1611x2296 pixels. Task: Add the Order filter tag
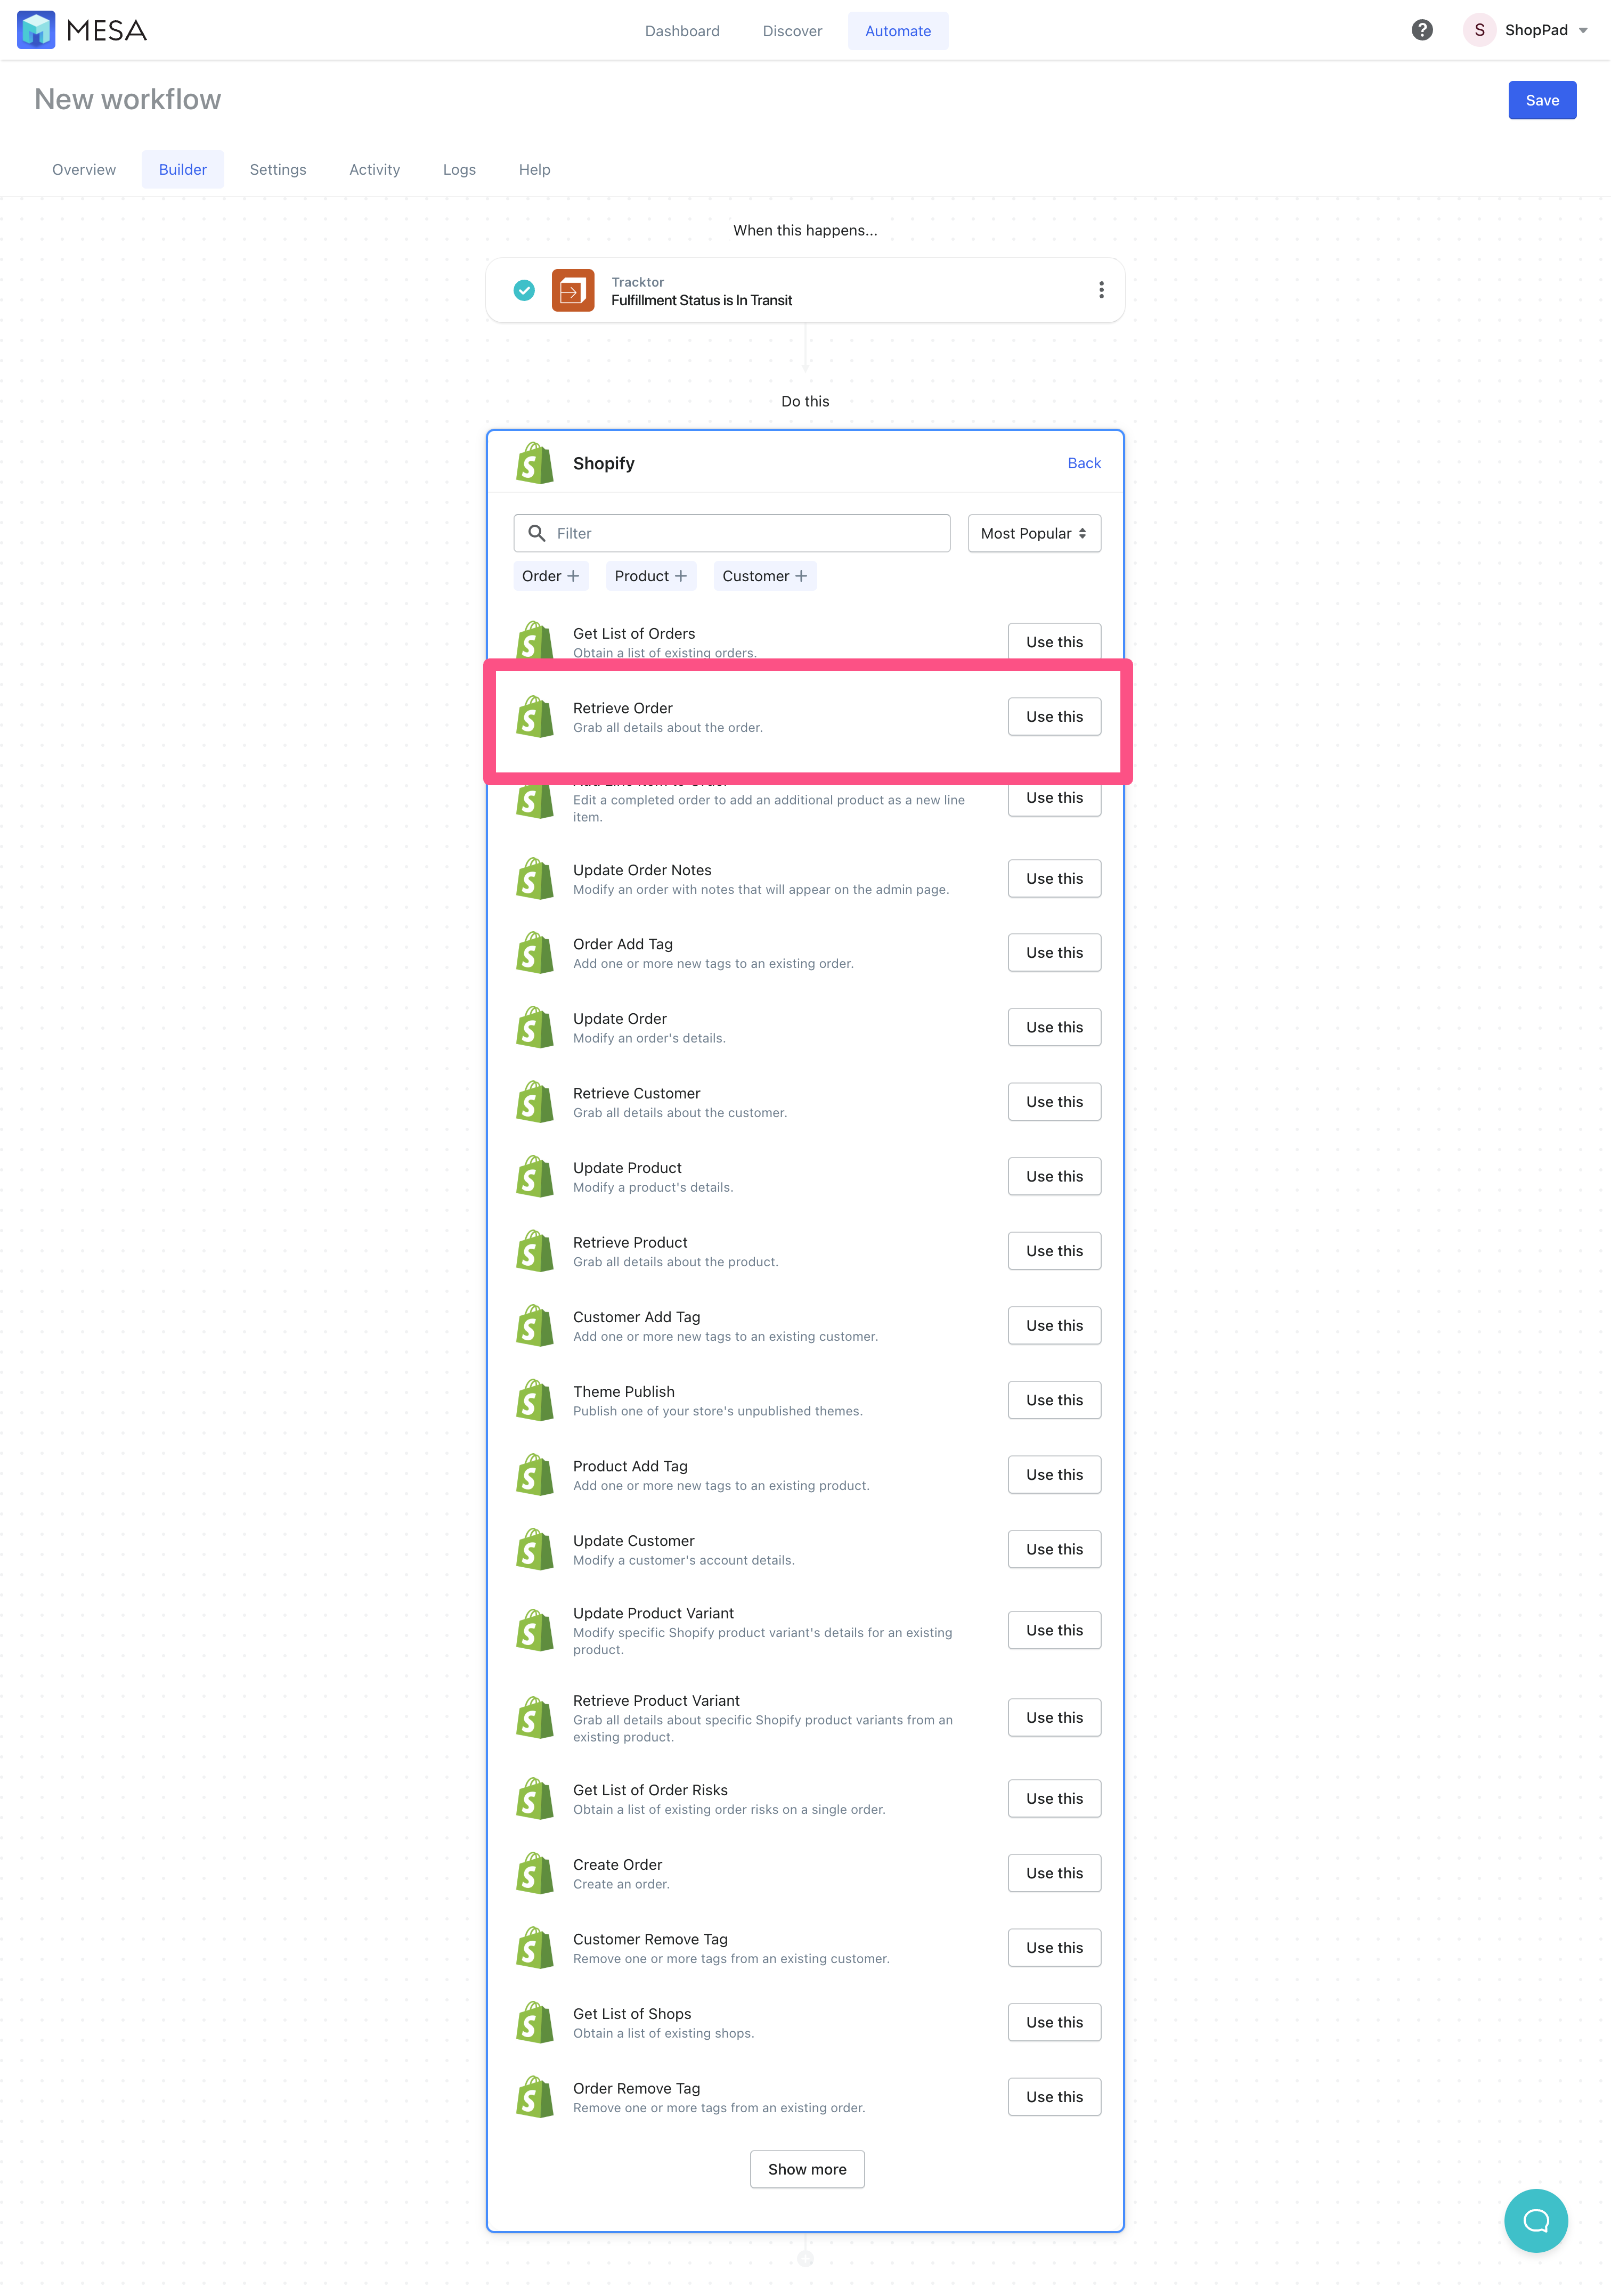coord(551,576)
